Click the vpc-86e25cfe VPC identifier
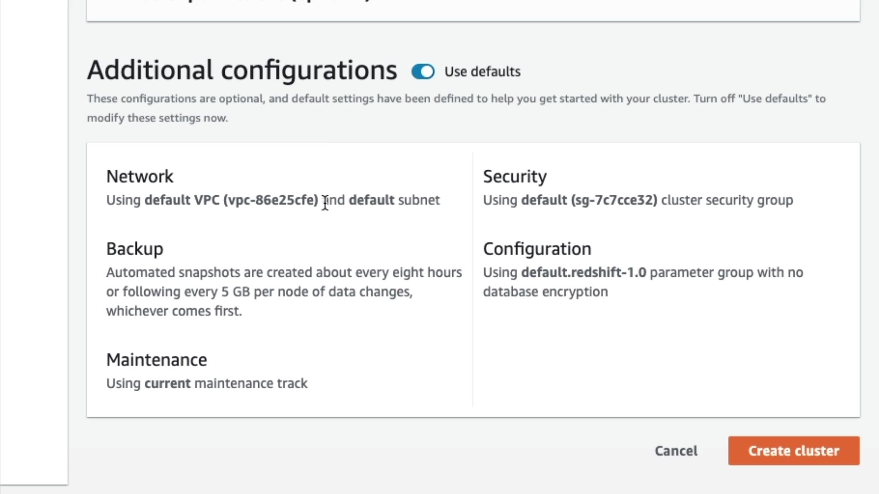The height and width of the screenshot is (494, 879). [271, 200]
